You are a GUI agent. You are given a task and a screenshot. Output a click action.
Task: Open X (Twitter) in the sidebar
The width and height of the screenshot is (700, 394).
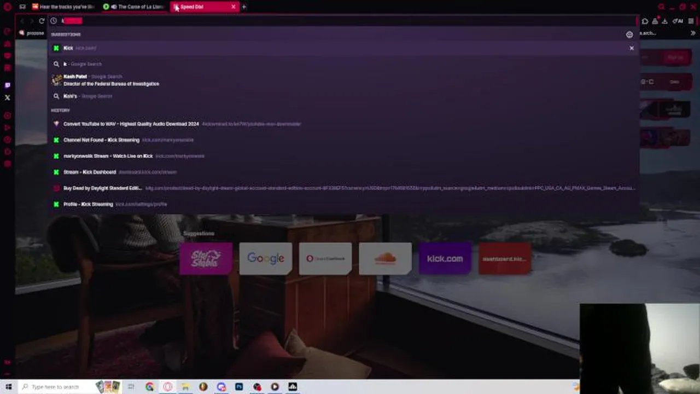tap(8, 97)
